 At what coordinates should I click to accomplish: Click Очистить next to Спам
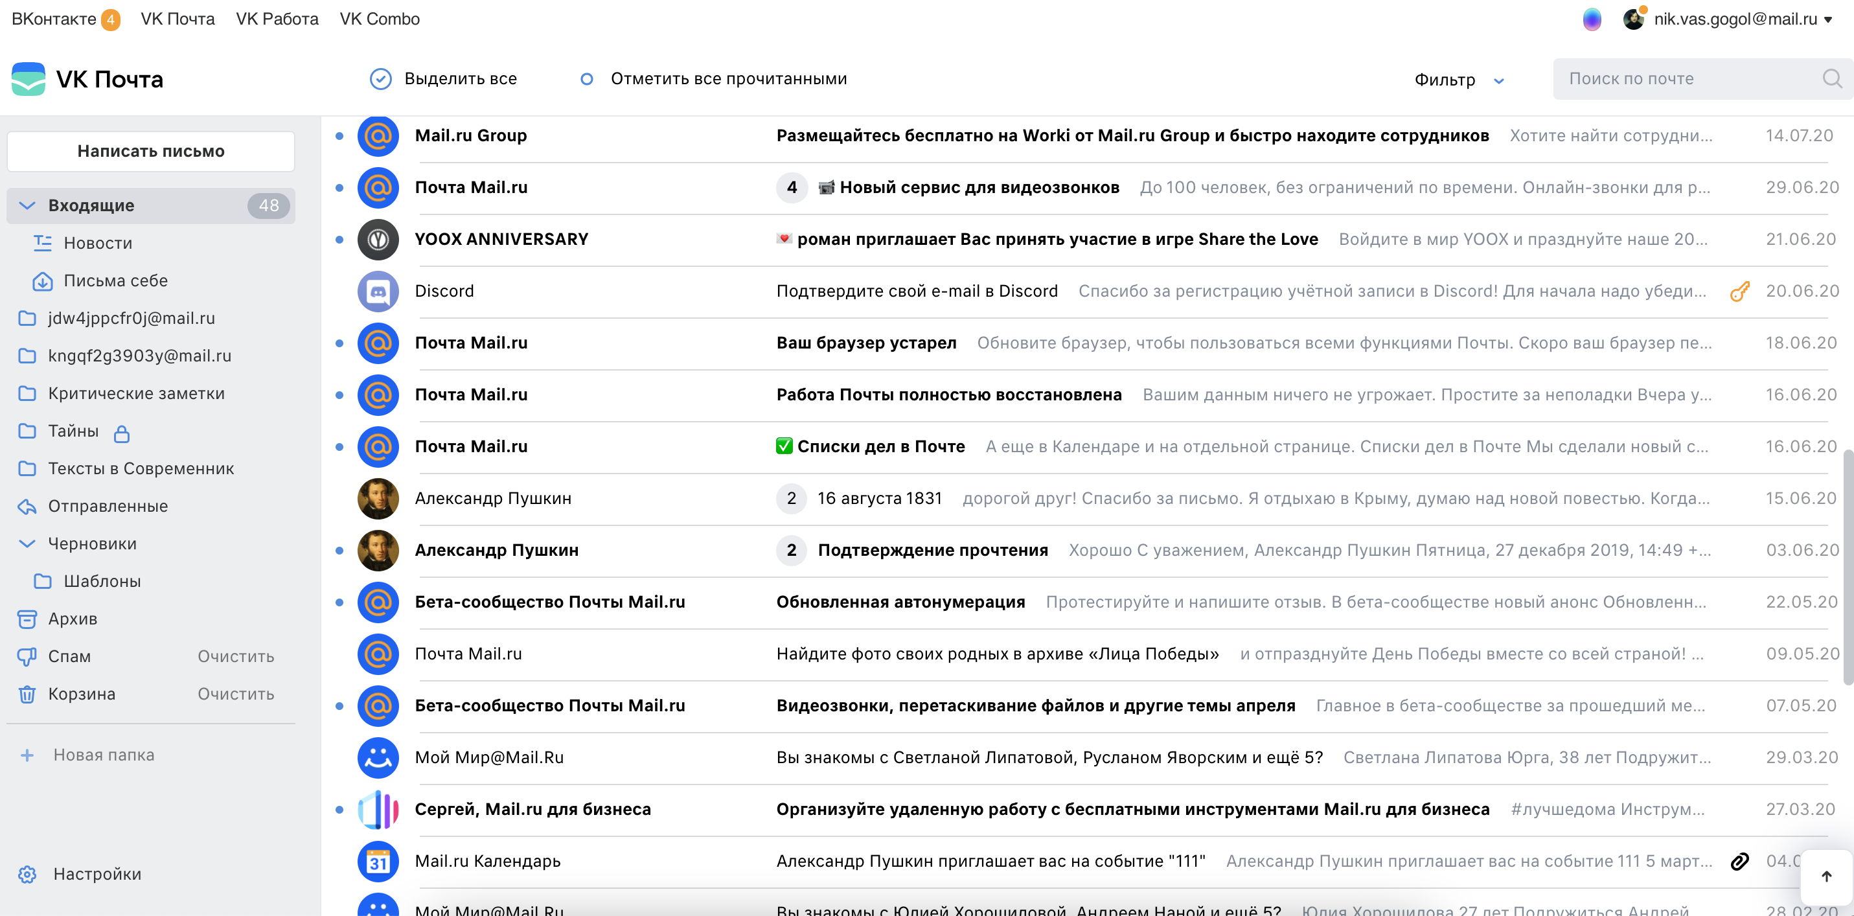(236, 657)
